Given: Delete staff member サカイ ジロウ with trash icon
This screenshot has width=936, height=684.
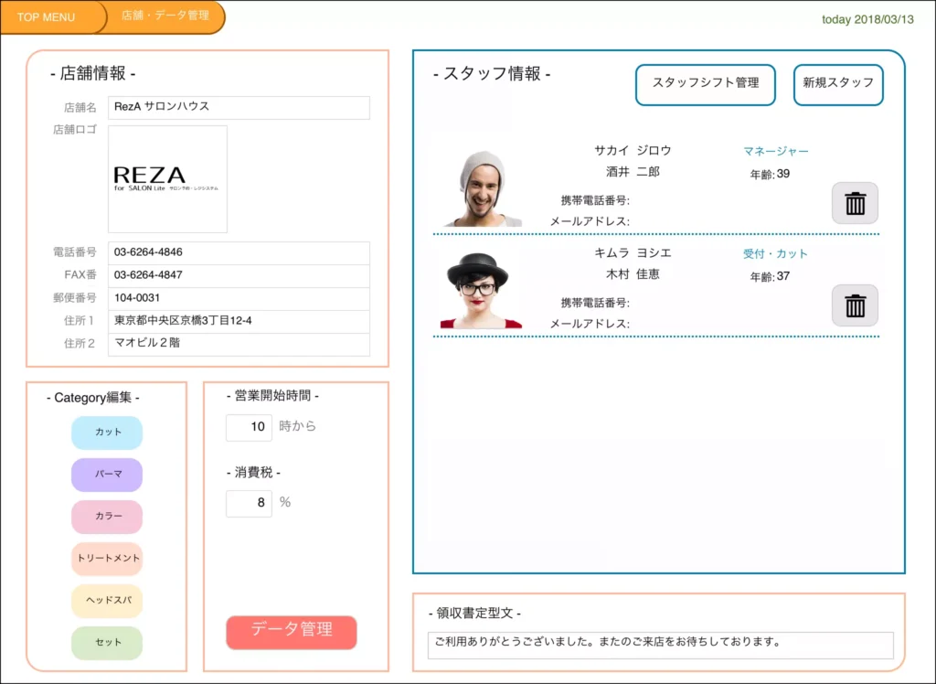Looking at the screenshot, I should tap(855, 203).
